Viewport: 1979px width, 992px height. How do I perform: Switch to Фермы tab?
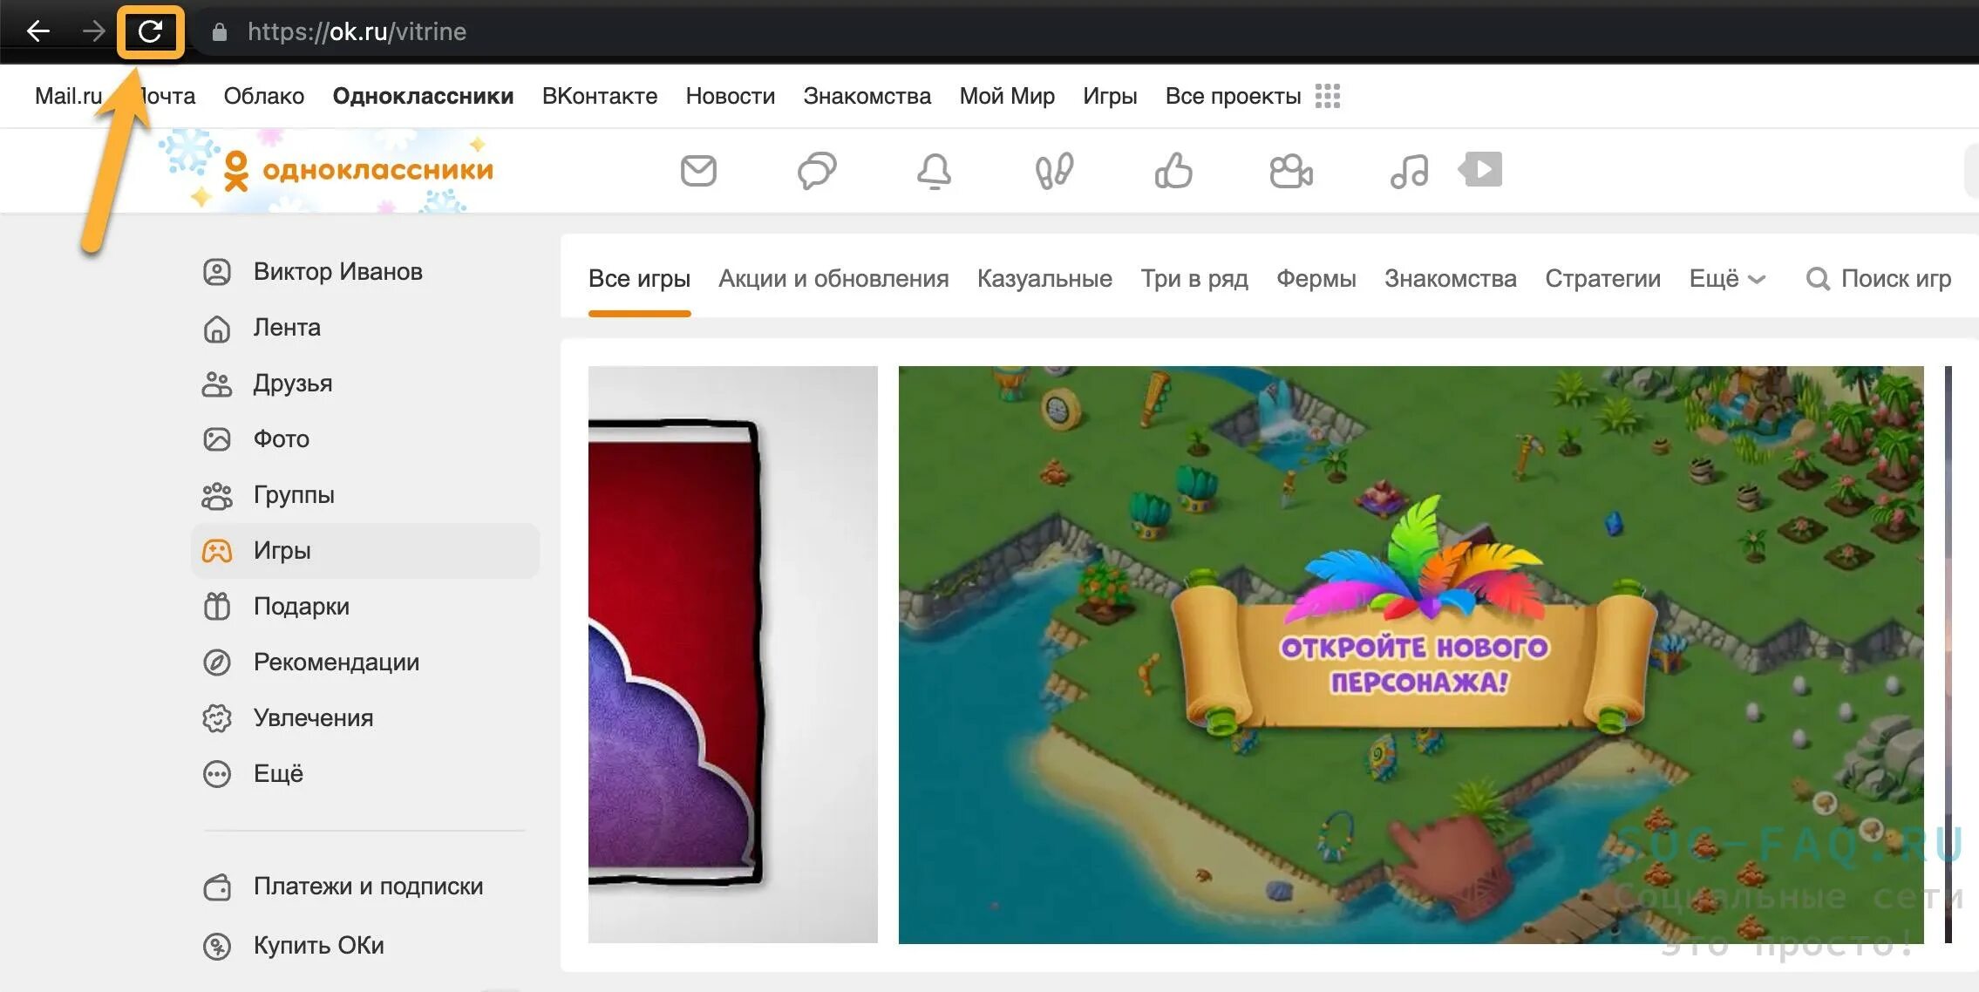[1316, 279]
